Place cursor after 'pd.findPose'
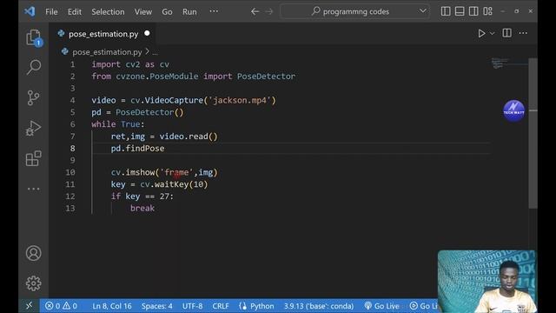The image size is (556, 313). click(164, 149)
